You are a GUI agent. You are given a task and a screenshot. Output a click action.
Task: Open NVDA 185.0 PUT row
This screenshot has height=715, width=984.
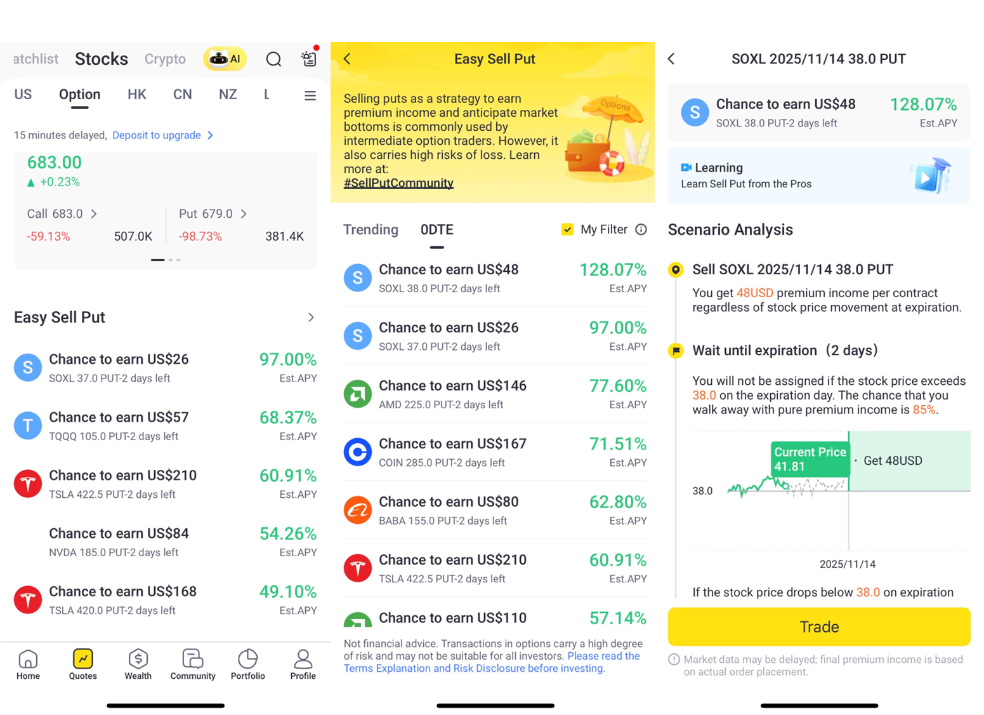pyautogui.click(x=165, y=542)
